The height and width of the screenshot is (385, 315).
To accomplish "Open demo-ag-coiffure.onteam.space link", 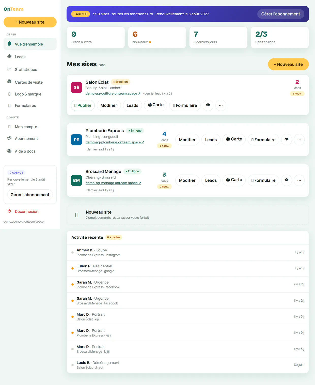I will (x=113, y=94).
